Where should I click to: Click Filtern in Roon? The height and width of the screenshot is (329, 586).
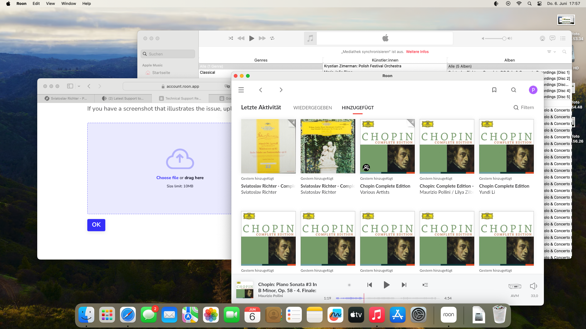(x=524, y=108)
